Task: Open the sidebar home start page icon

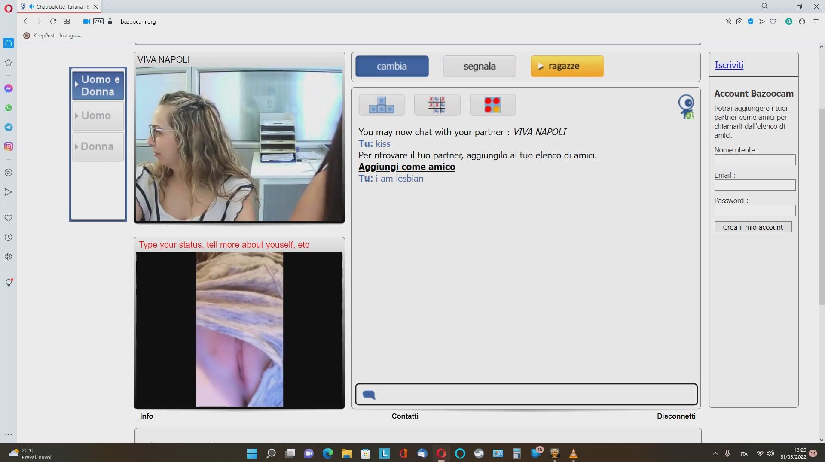Action: [x=8, y=43]
